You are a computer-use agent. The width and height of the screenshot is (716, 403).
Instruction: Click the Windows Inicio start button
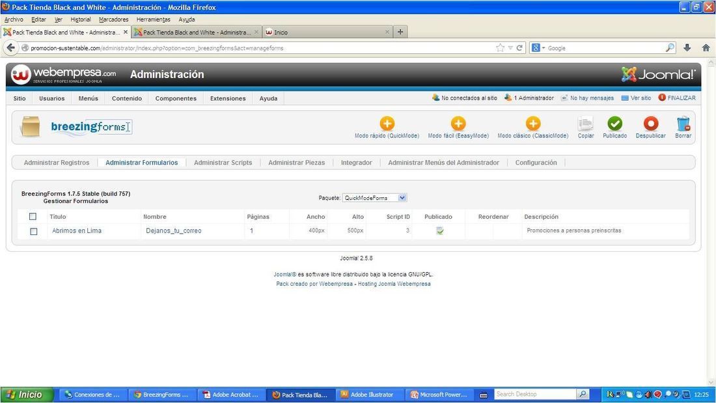click(x=27, y=395)
